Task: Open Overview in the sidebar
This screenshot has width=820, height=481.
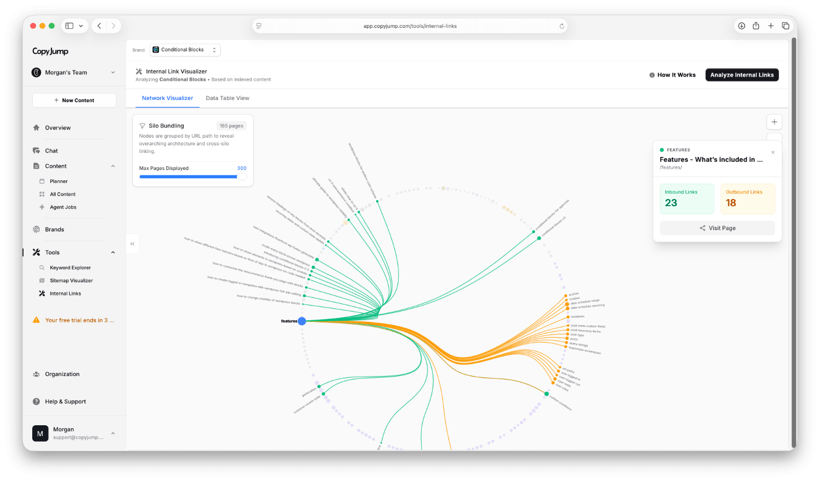Action: pyautogui.click(x=58, y=128)
